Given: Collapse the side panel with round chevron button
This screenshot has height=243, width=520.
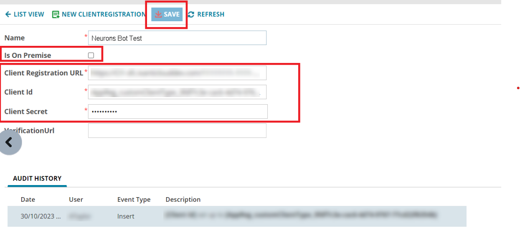Looking at the screenshot, I should pyautogui.click(x=8, y=143).
